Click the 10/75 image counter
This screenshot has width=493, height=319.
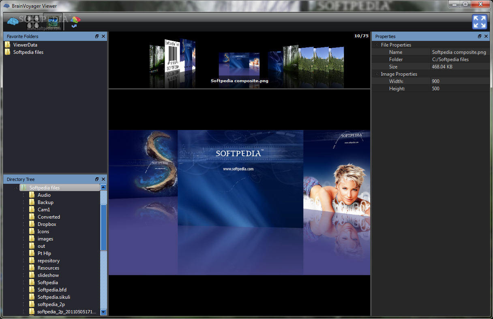[361, 36]
